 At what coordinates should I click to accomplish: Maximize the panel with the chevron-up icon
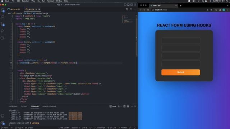(x=132, y=106)
